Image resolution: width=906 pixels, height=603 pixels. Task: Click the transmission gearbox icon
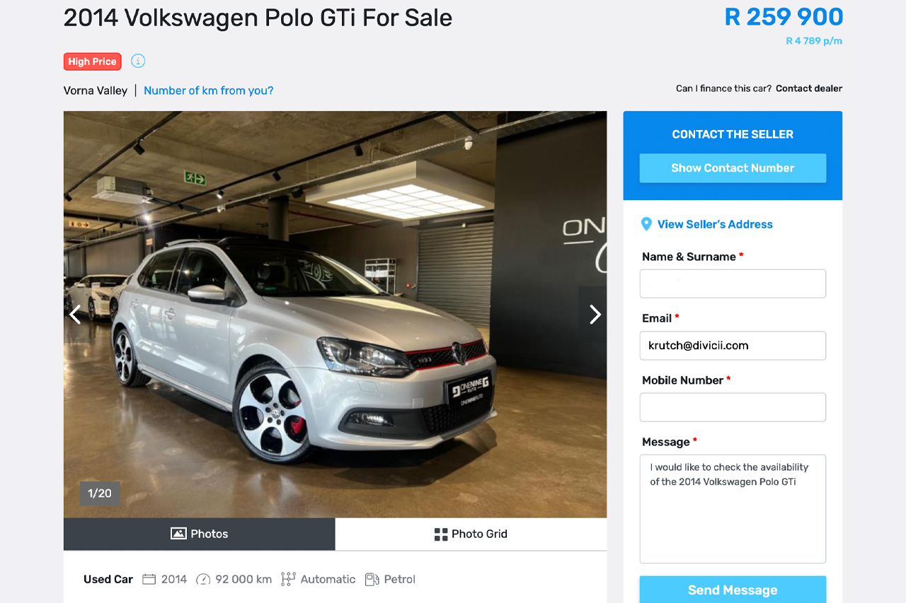pos(288,580)
